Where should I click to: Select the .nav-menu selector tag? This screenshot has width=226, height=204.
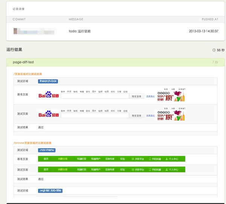[x=47, y=150]
